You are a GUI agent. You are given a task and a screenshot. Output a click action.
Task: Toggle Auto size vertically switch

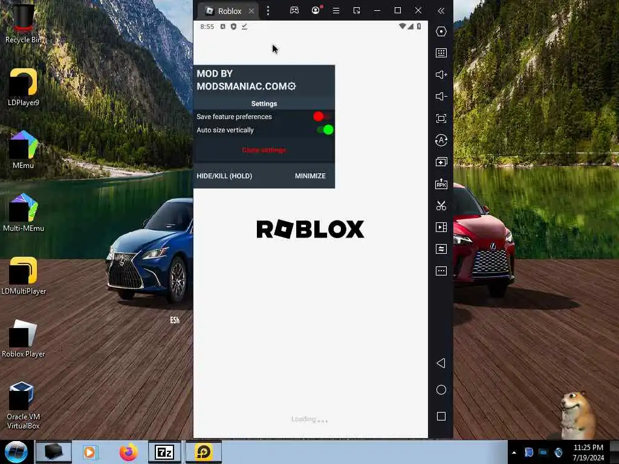tap(325, 130)
